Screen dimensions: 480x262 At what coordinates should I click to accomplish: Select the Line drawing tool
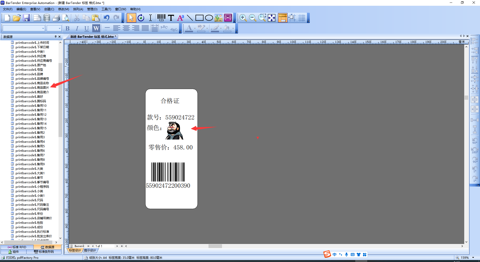coord(190,18)
